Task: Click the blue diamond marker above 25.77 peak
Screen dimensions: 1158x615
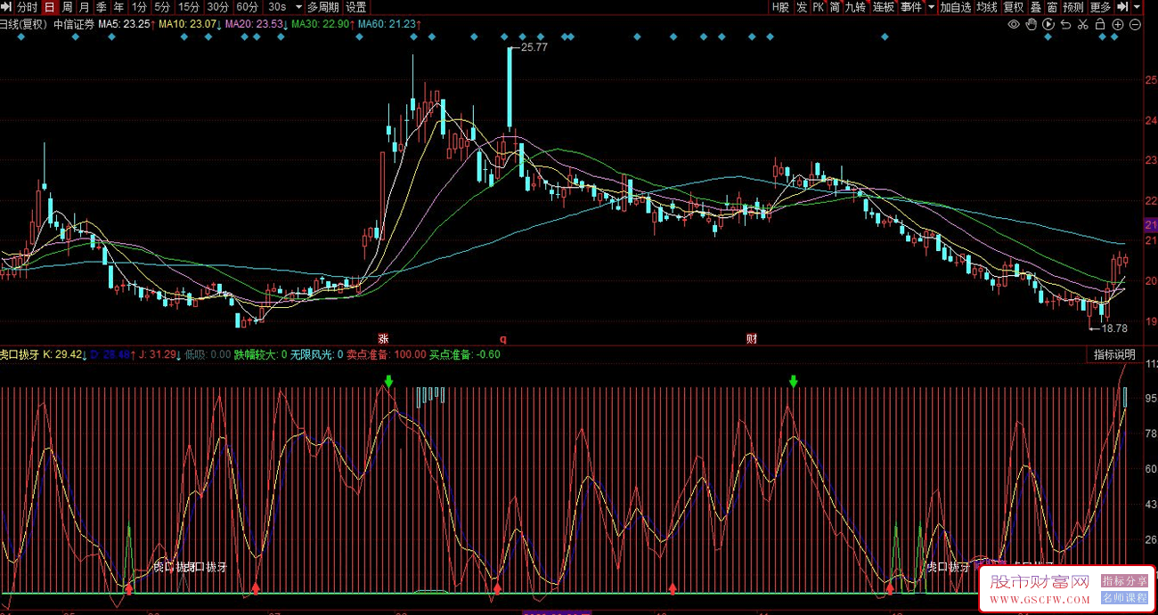Action: click(x=509, y=37)
